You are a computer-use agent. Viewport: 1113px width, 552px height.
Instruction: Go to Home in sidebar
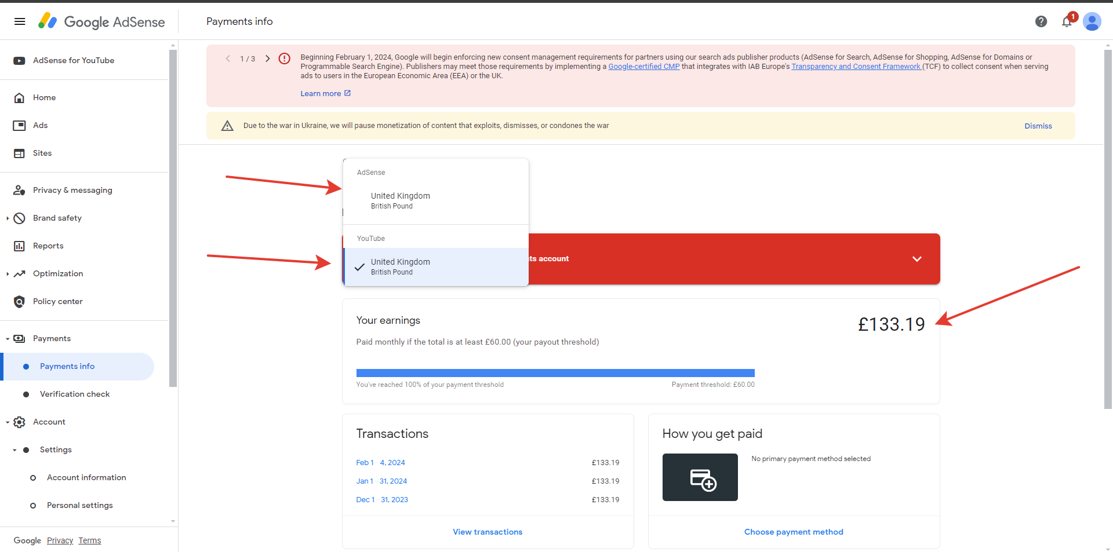pos(45,98)
